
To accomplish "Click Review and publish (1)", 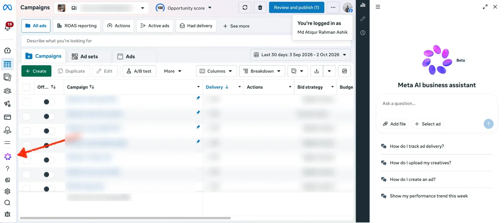I will [x=296, y=7].
